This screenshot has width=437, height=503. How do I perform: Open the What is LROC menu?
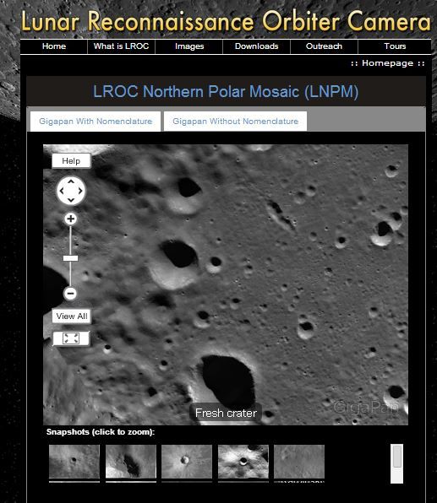pos(121,46)
